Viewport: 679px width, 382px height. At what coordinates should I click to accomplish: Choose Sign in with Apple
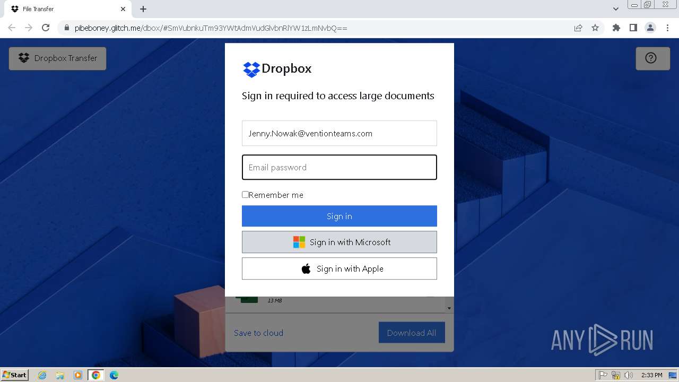pos(339,268)
